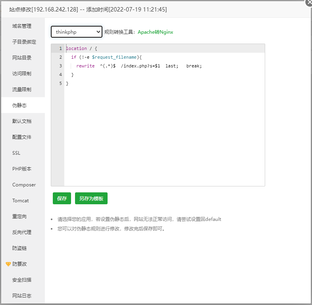312x305 pixels.
Task: Click the hint 您可以对伪静态规则进行修改
Action: 112,228
